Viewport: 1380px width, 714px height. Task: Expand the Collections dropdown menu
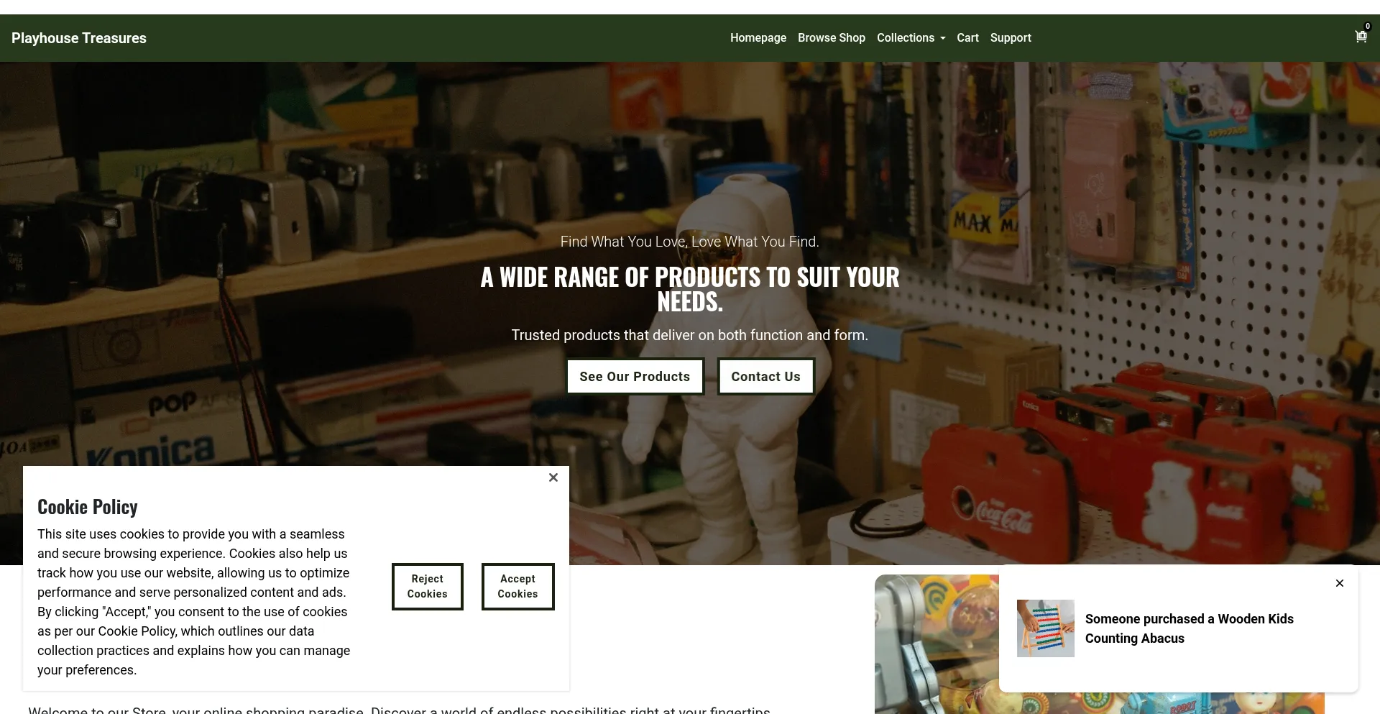(911, 37)
